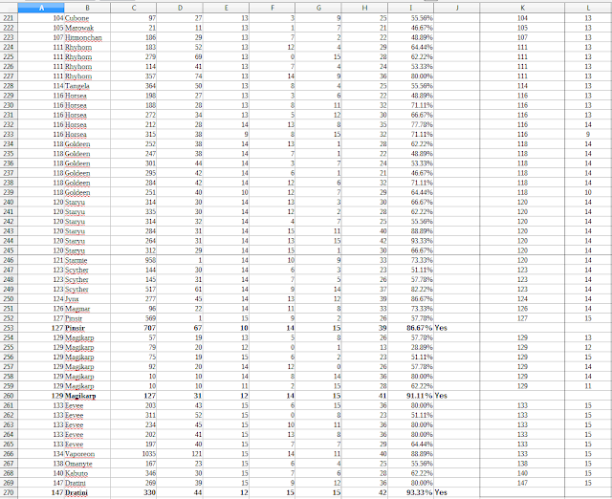Select row header 253
612x499 pixels.
9,328
